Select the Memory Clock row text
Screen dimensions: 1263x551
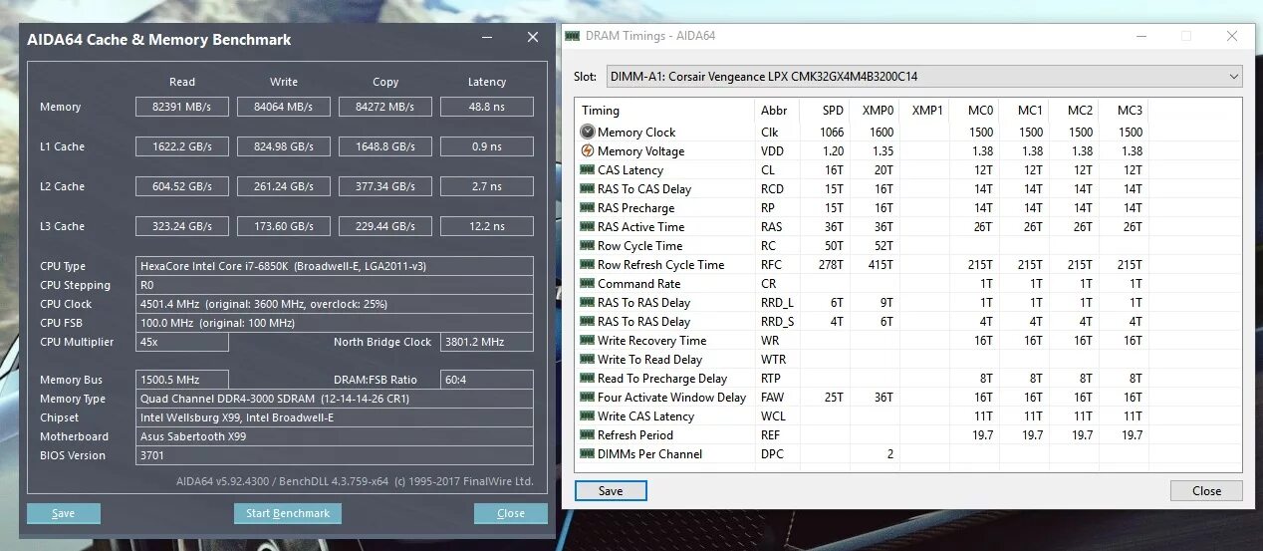tap(636, 132)
